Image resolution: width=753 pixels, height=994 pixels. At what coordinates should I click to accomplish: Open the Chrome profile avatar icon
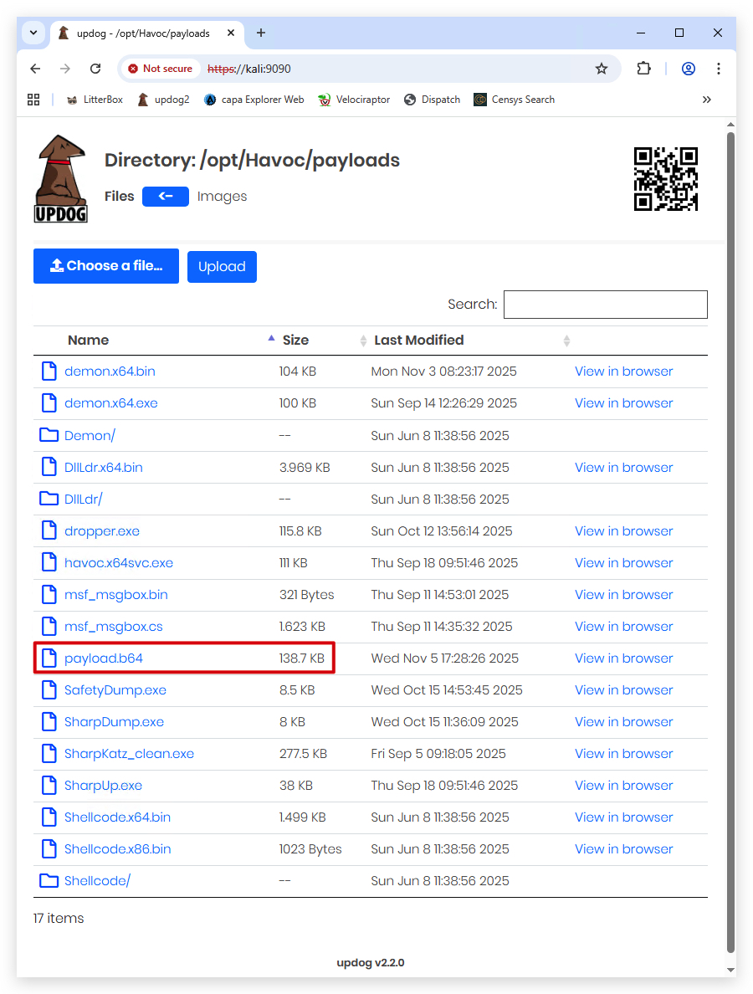[x=689, y=69]
